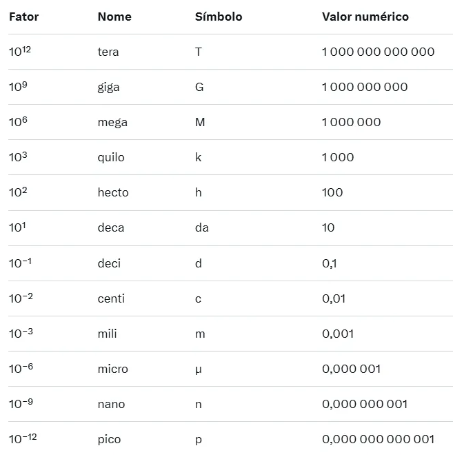This screenshot has height=457, width=453.
Task: Select the "giga" name cell
Action: (x=108, y=88)
